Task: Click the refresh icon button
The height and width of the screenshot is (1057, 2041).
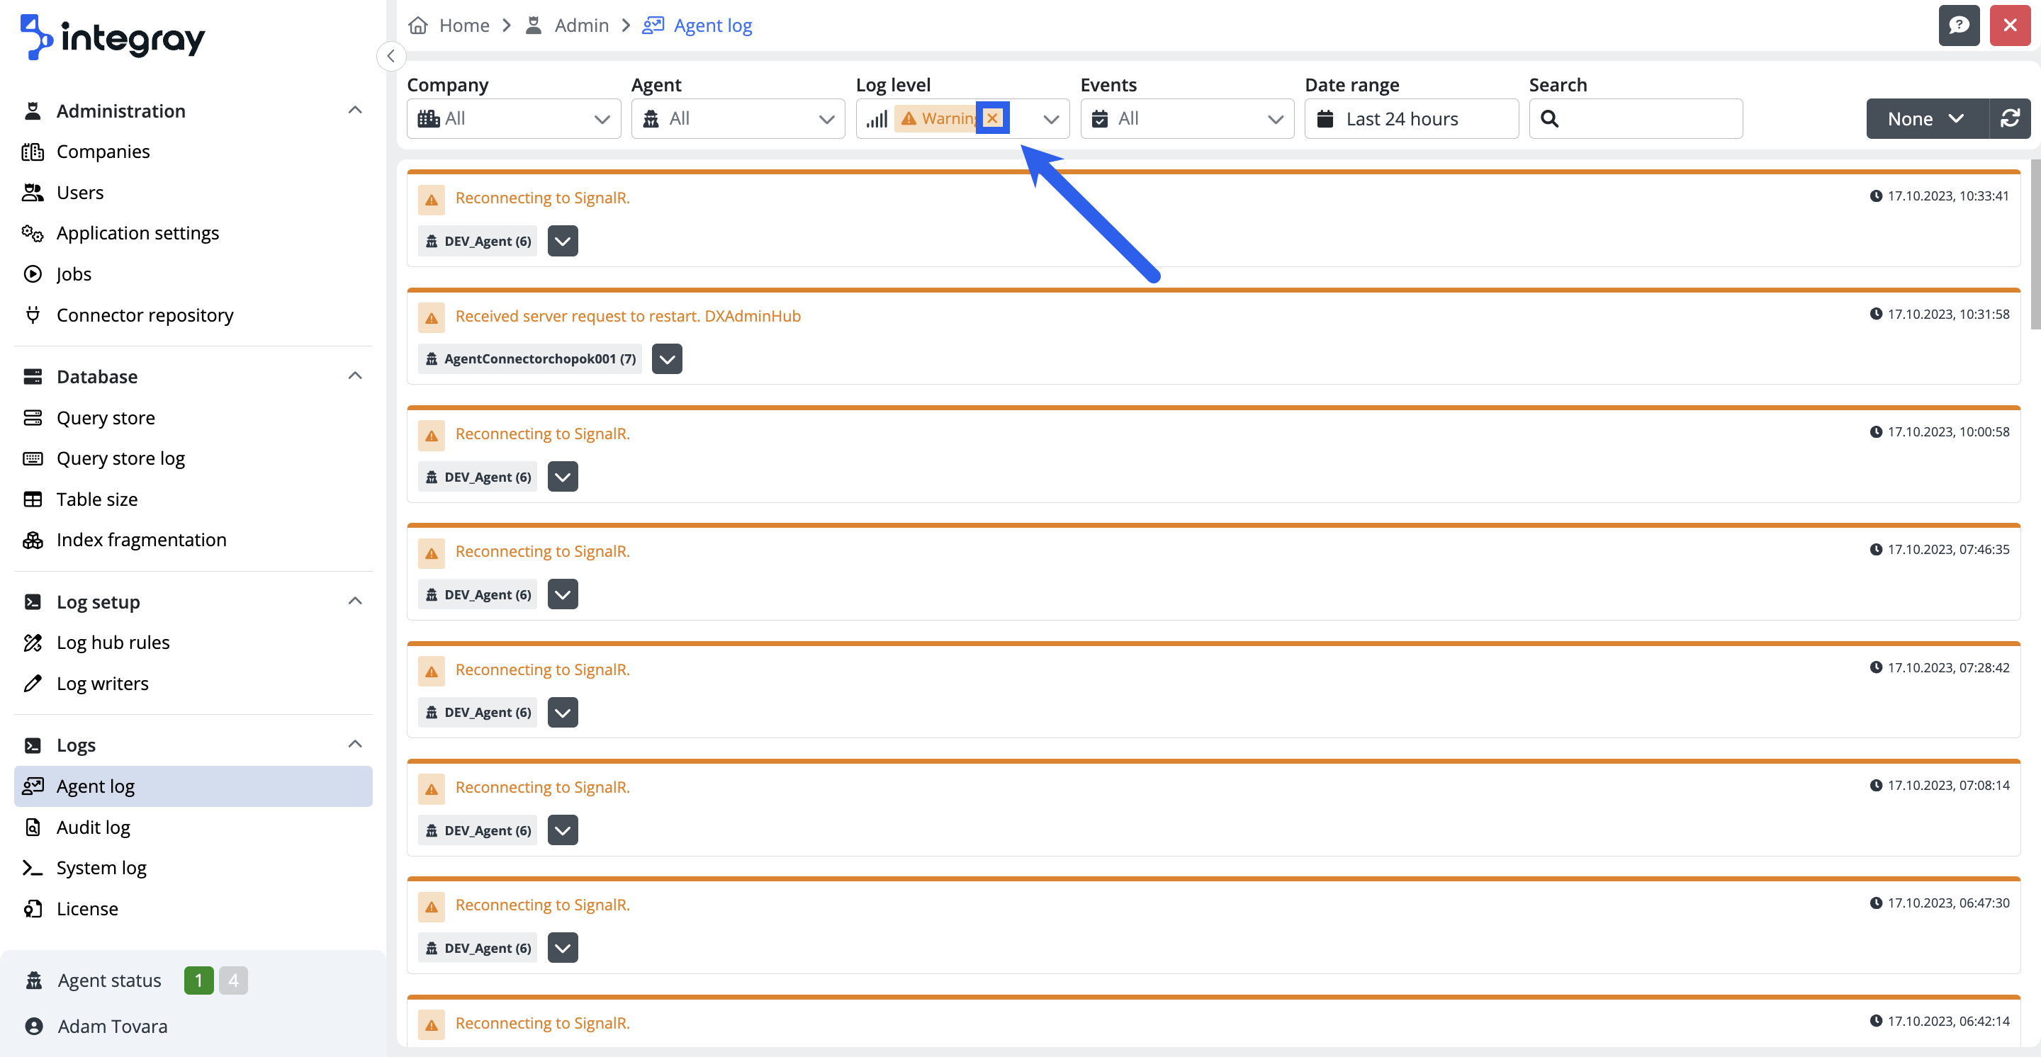Action: point(2009,119)
